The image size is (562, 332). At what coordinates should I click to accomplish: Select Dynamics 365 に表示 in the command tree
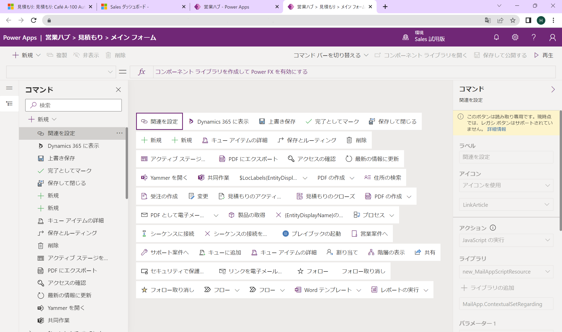pos(72,146)
